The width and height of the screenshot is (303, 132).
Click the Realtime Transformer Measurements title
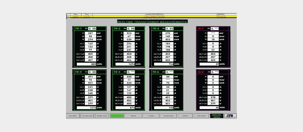(x=152, y=22)
